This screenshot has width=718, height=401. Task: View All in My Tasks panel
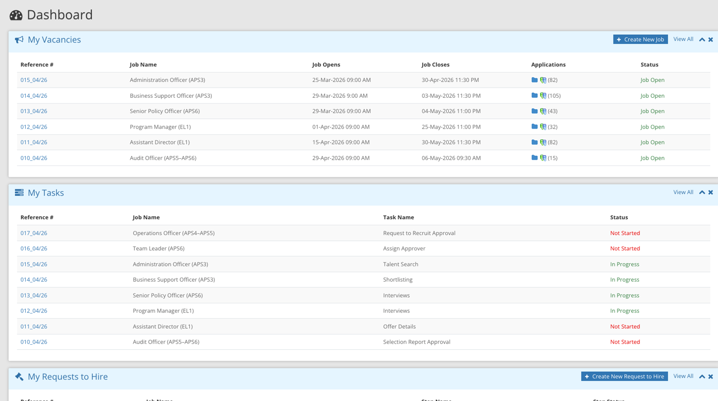click(x=683, y=192)
